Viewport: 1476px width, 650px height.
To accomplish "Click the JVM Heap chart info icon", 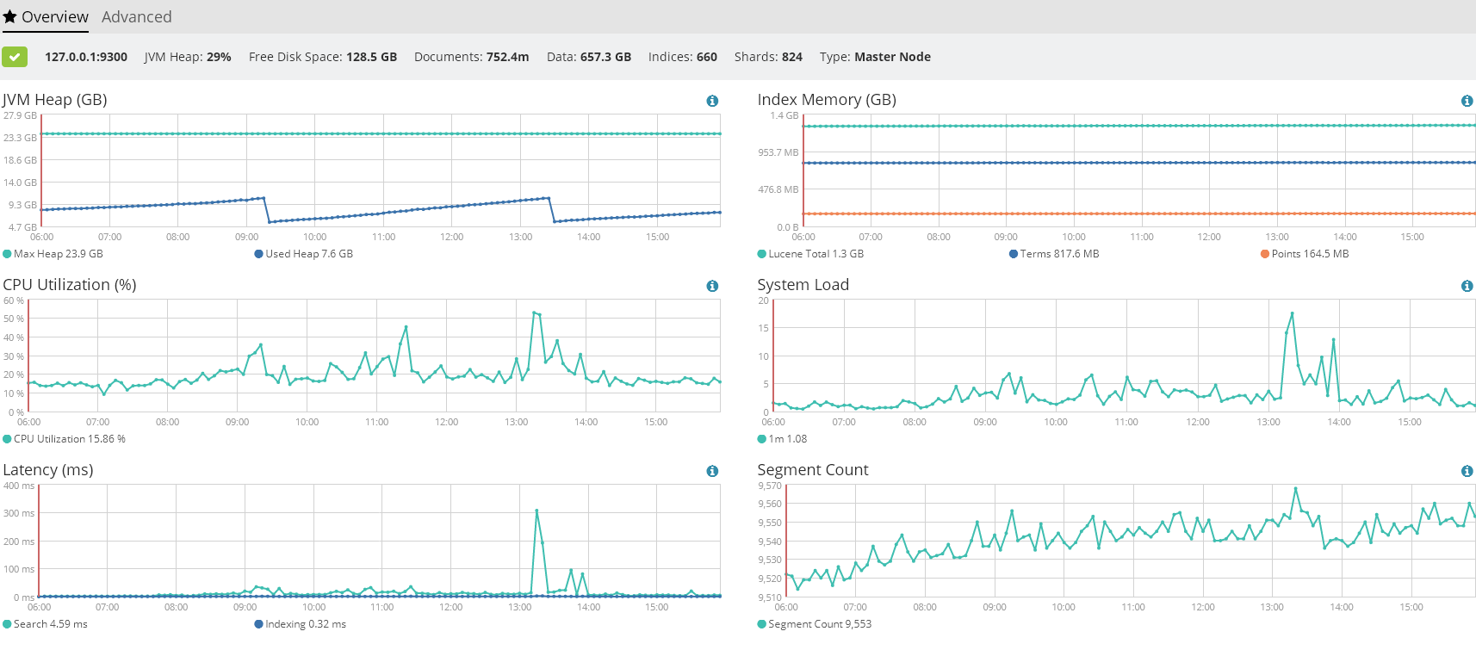I will [x=712, y=101].
